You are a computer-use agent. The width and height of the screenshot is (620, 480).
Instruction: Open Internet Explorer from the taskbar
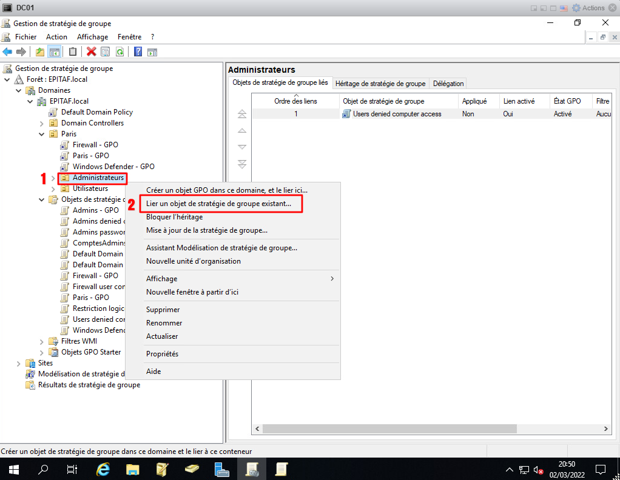[x=104, y=469]
